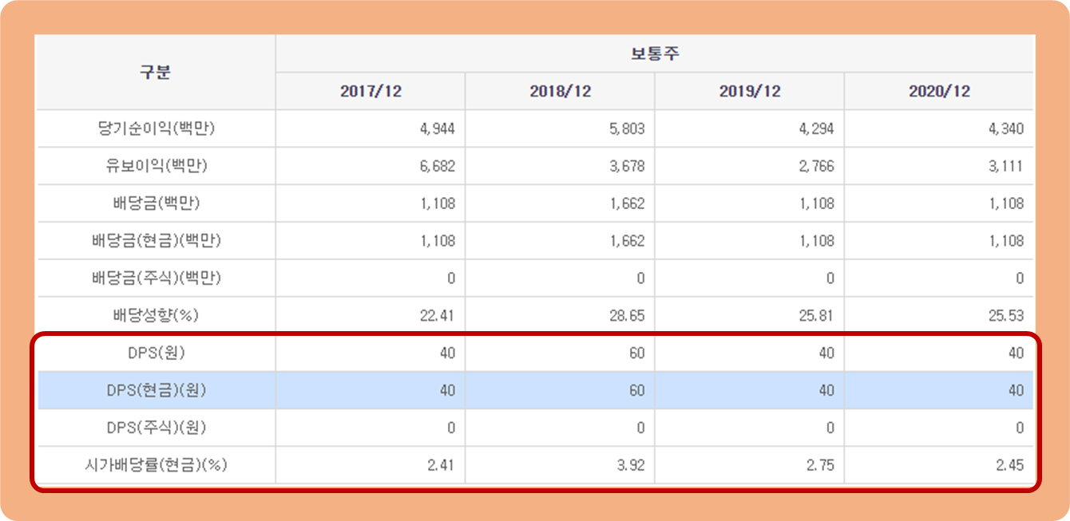Select dividend yield value 2.45
The height and width of the screenshot is (521, 1070).
pyautogui.click(x=1009, y=465)
